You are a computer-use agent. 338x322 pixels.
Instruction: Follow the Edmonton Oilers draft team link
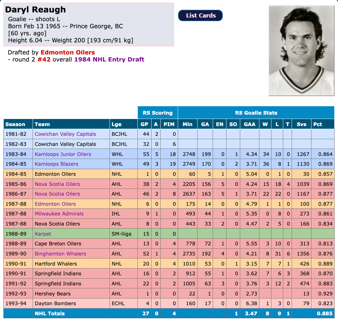coord(68,52)
